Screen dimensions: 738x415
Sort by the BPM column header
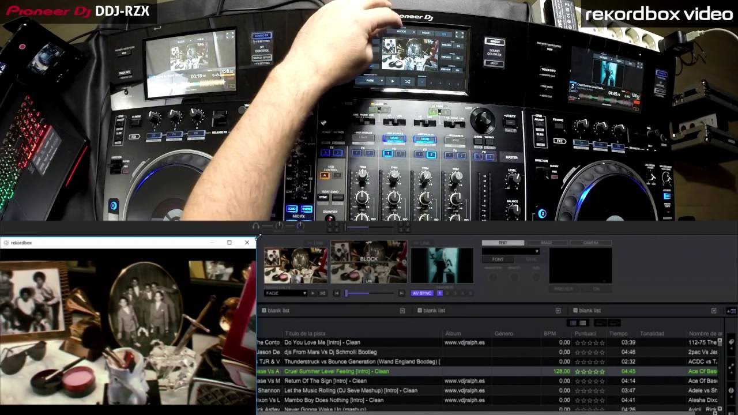pos(549,334)
